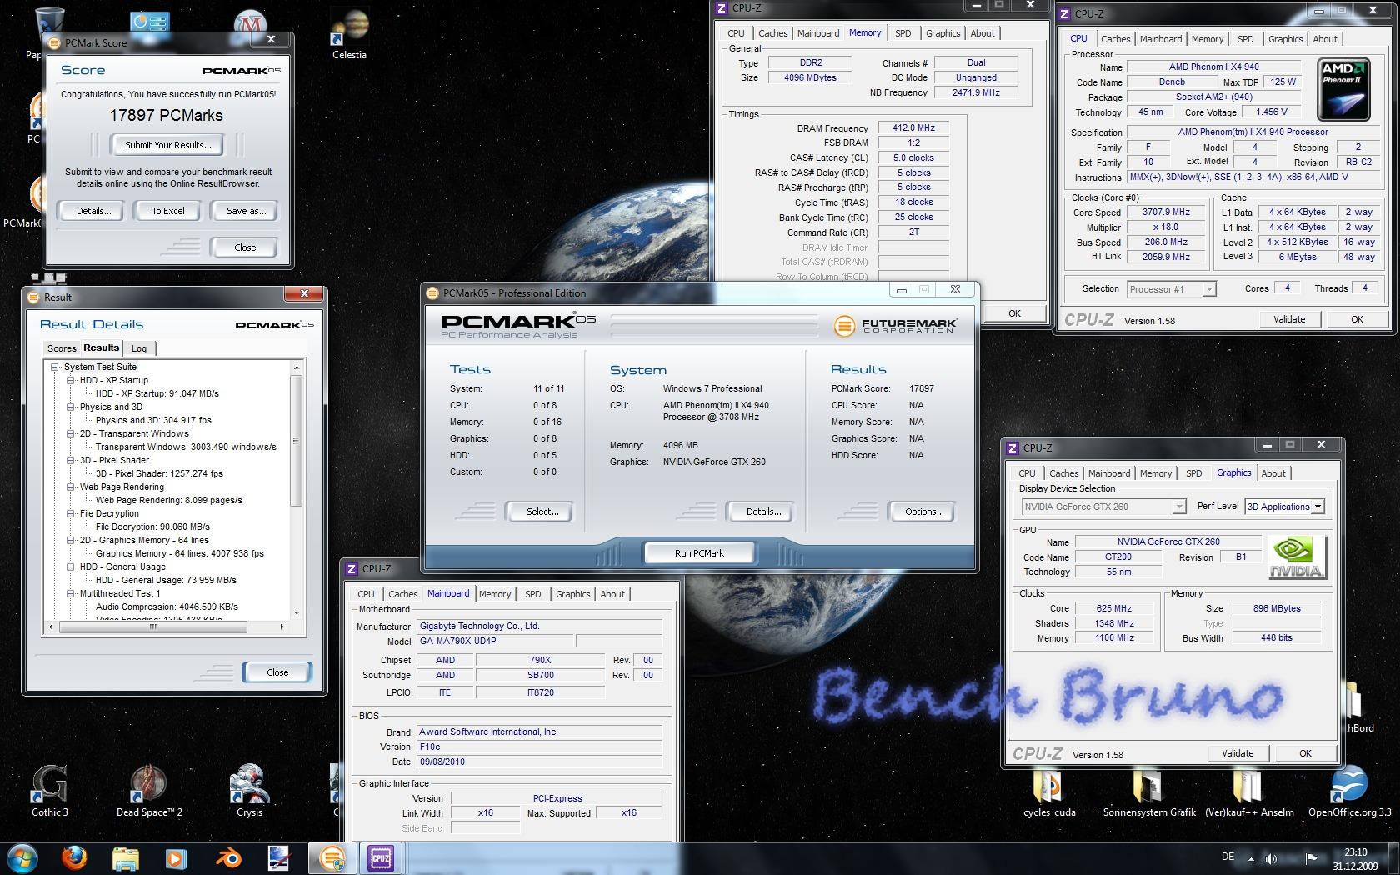Viewport: 1400px width, 875px height.
Task: Click the Action Center flag icon
Action: tap(1311, 858)
